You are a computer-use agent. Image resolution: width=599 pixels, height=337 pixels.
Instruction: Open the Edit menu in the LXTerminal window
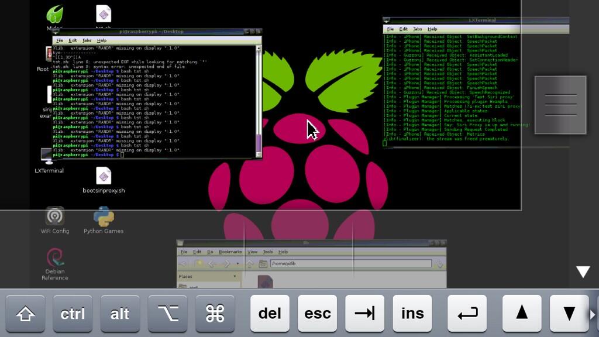click(x=403, y=29)
